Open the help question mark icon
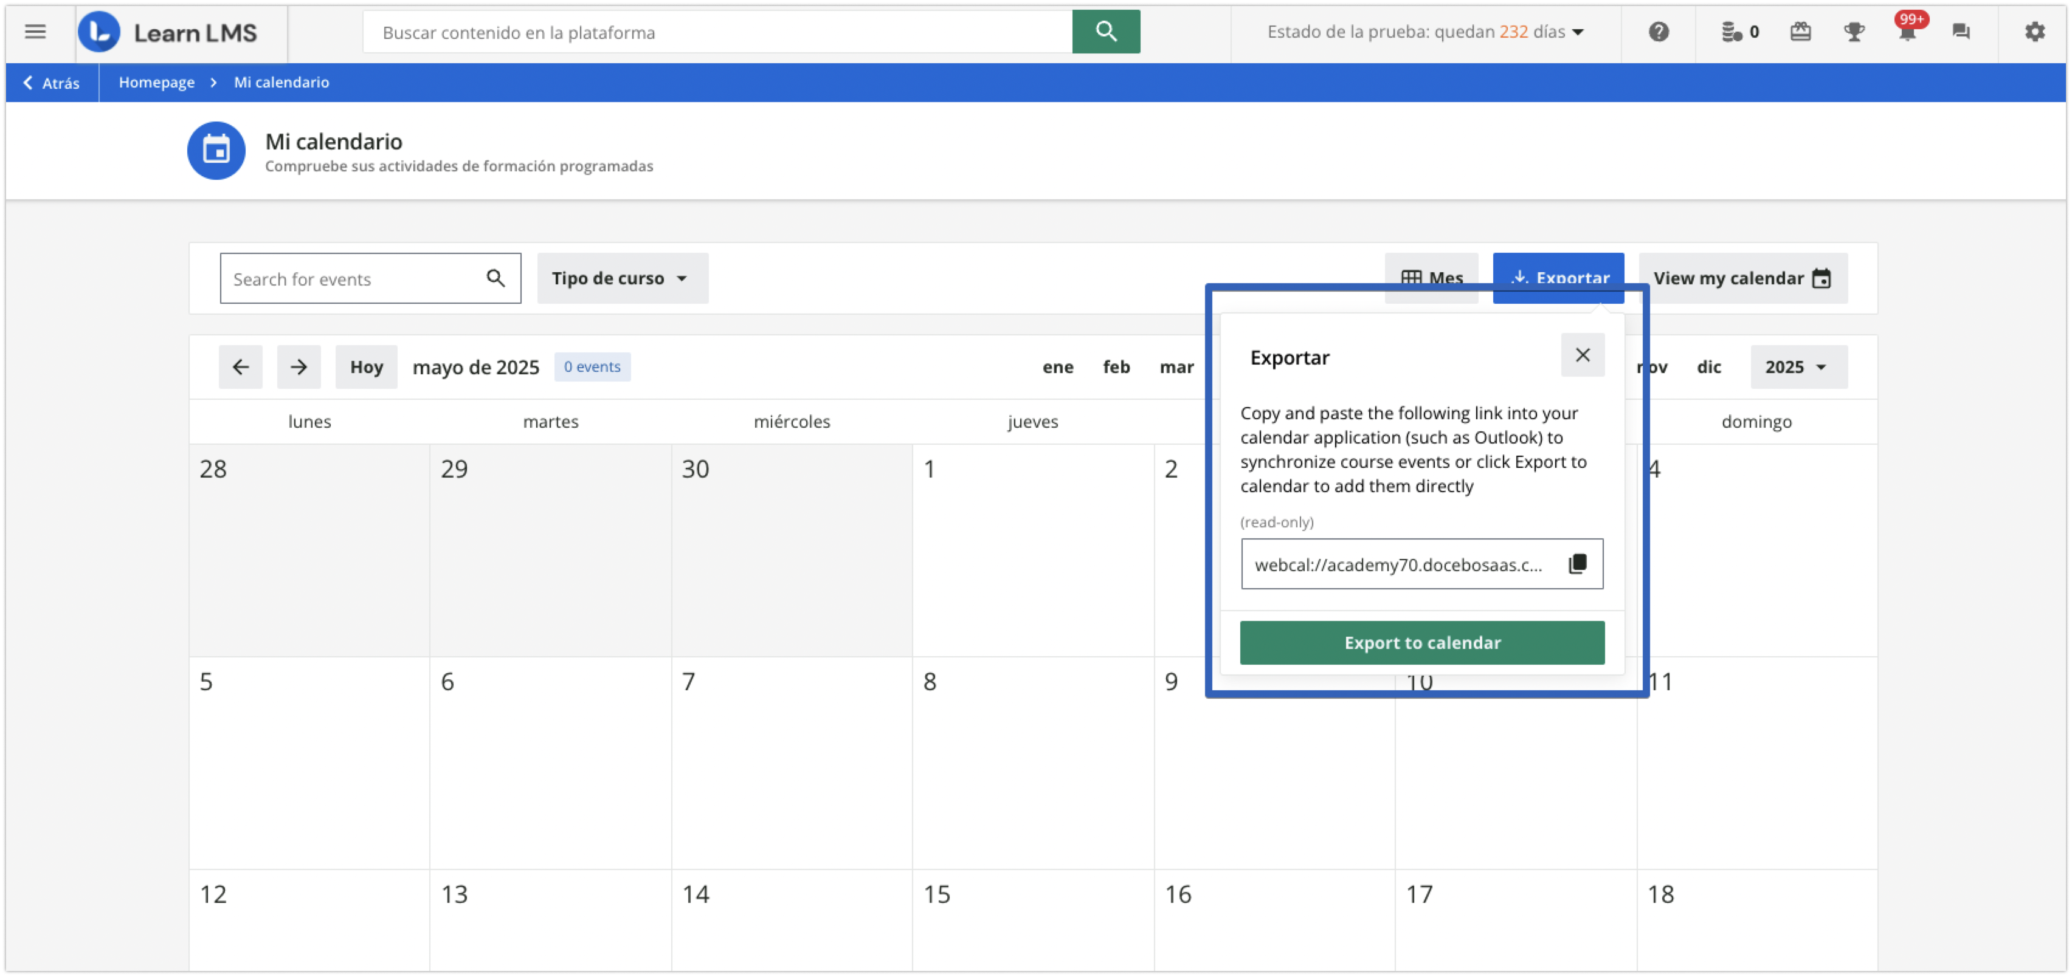Viewport: 2072px width, 977px height. point(1658,32)
